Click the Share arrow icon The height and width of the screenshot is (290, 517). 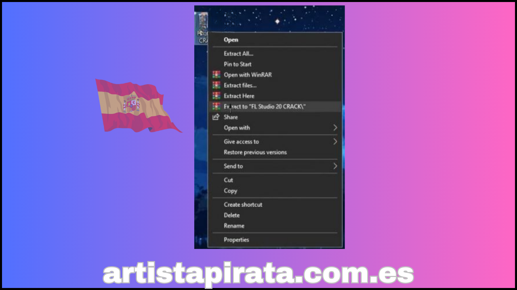(x=216, y=117)
